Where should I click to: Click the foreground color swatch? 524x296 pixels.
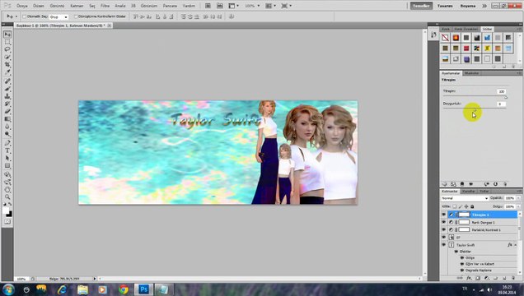[x=6, y=210]
